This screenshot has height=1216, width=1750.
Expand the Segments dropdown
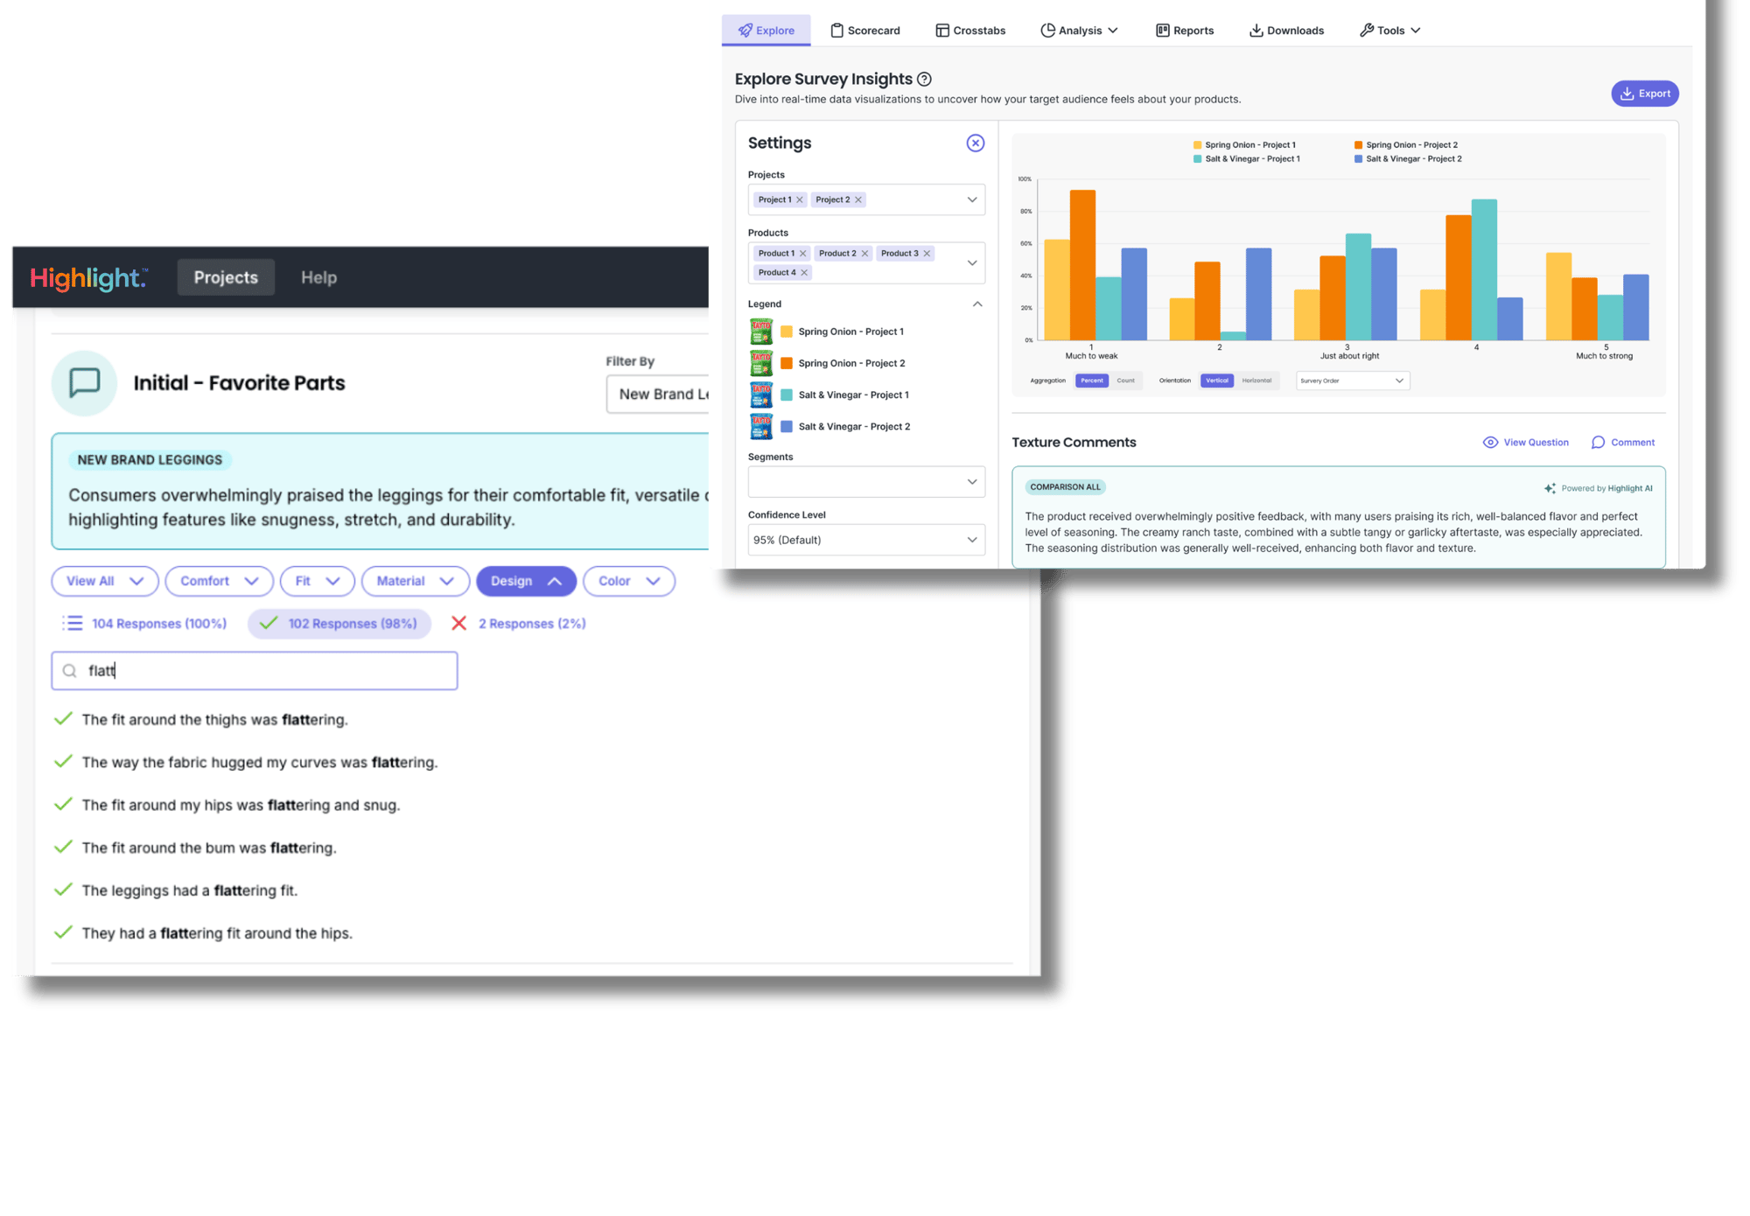[866, 482]
